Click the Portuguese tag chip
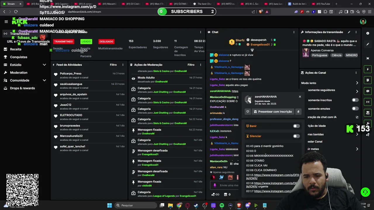This screenshot has width=374, height=210. point(319,55)
